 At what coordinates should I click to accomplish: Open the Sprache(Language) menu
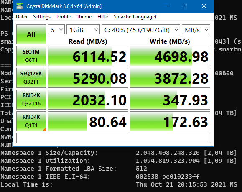click(135, 17)
